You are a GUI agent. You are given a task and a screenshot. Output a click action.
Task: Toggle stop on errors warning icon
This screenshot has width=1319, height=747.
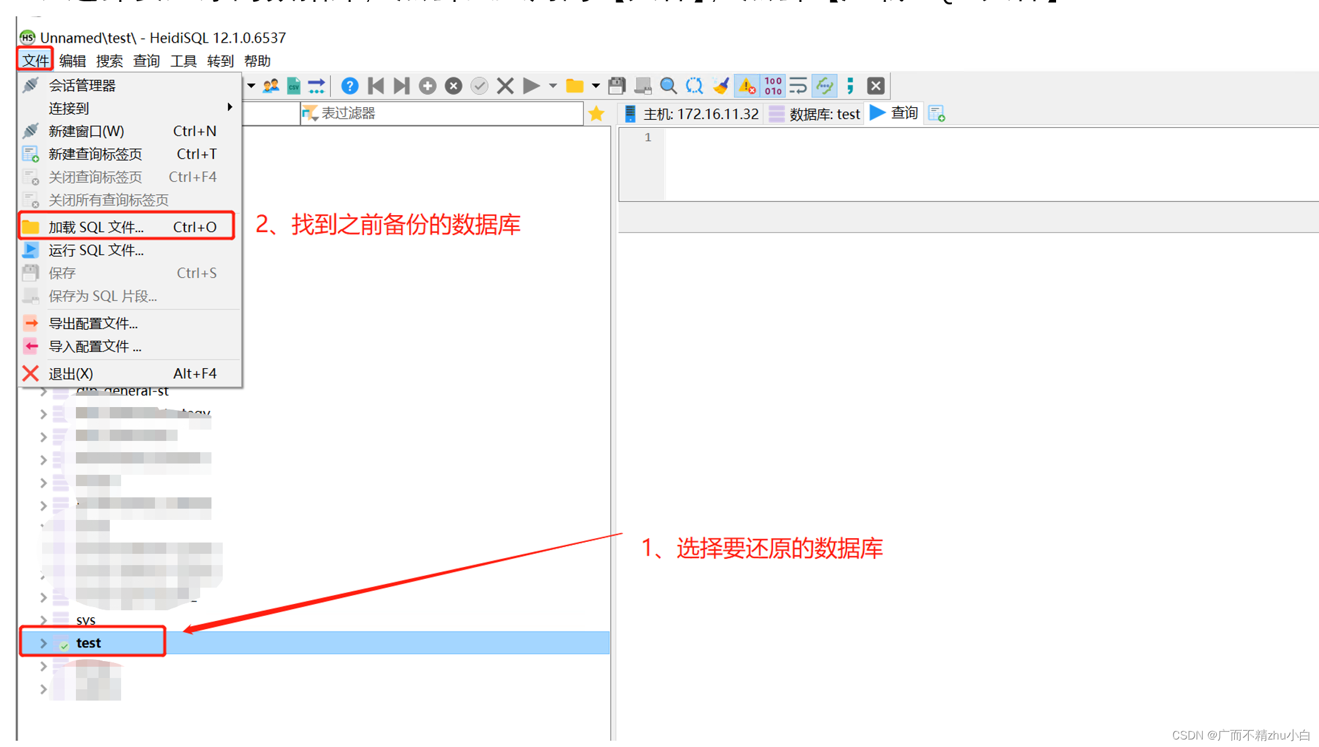pyautogui.click(x=747, y=86)
